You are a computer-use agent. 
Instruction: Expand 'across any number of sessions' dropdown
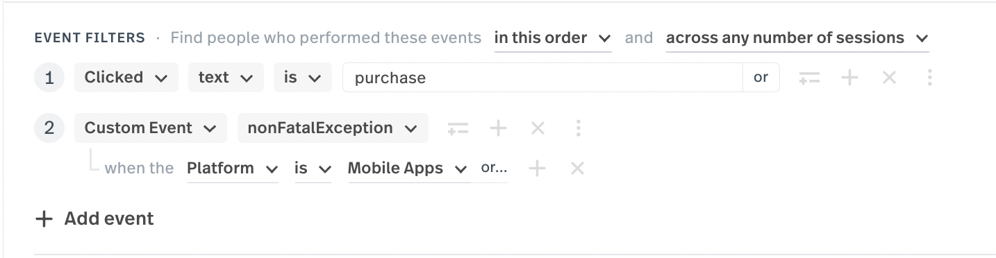coord(797,38)
